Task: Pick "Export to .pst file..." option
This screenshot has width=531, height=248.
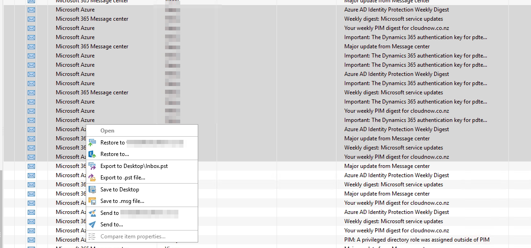Action: (142, 178)
